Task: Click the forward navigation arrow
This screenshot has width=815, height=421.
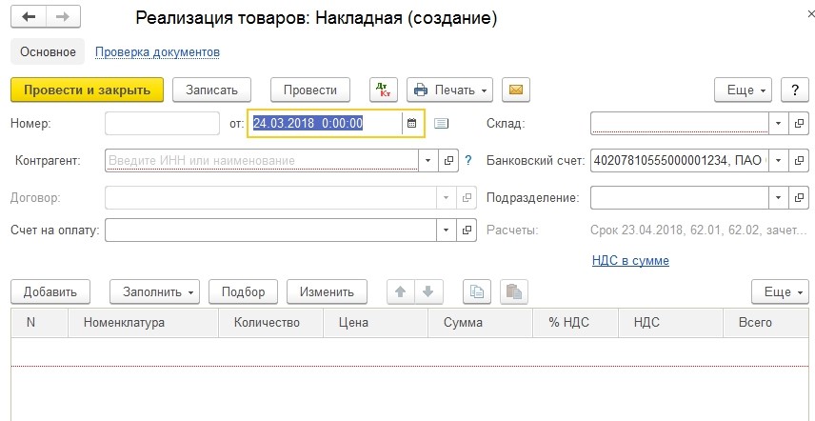Action: [x=62, y=18]
